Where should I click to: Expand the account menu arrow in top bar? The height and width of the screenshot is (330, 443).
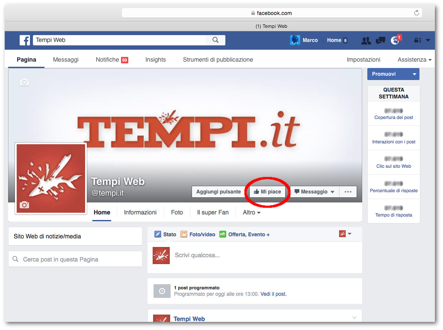click(x=428, y=40)
